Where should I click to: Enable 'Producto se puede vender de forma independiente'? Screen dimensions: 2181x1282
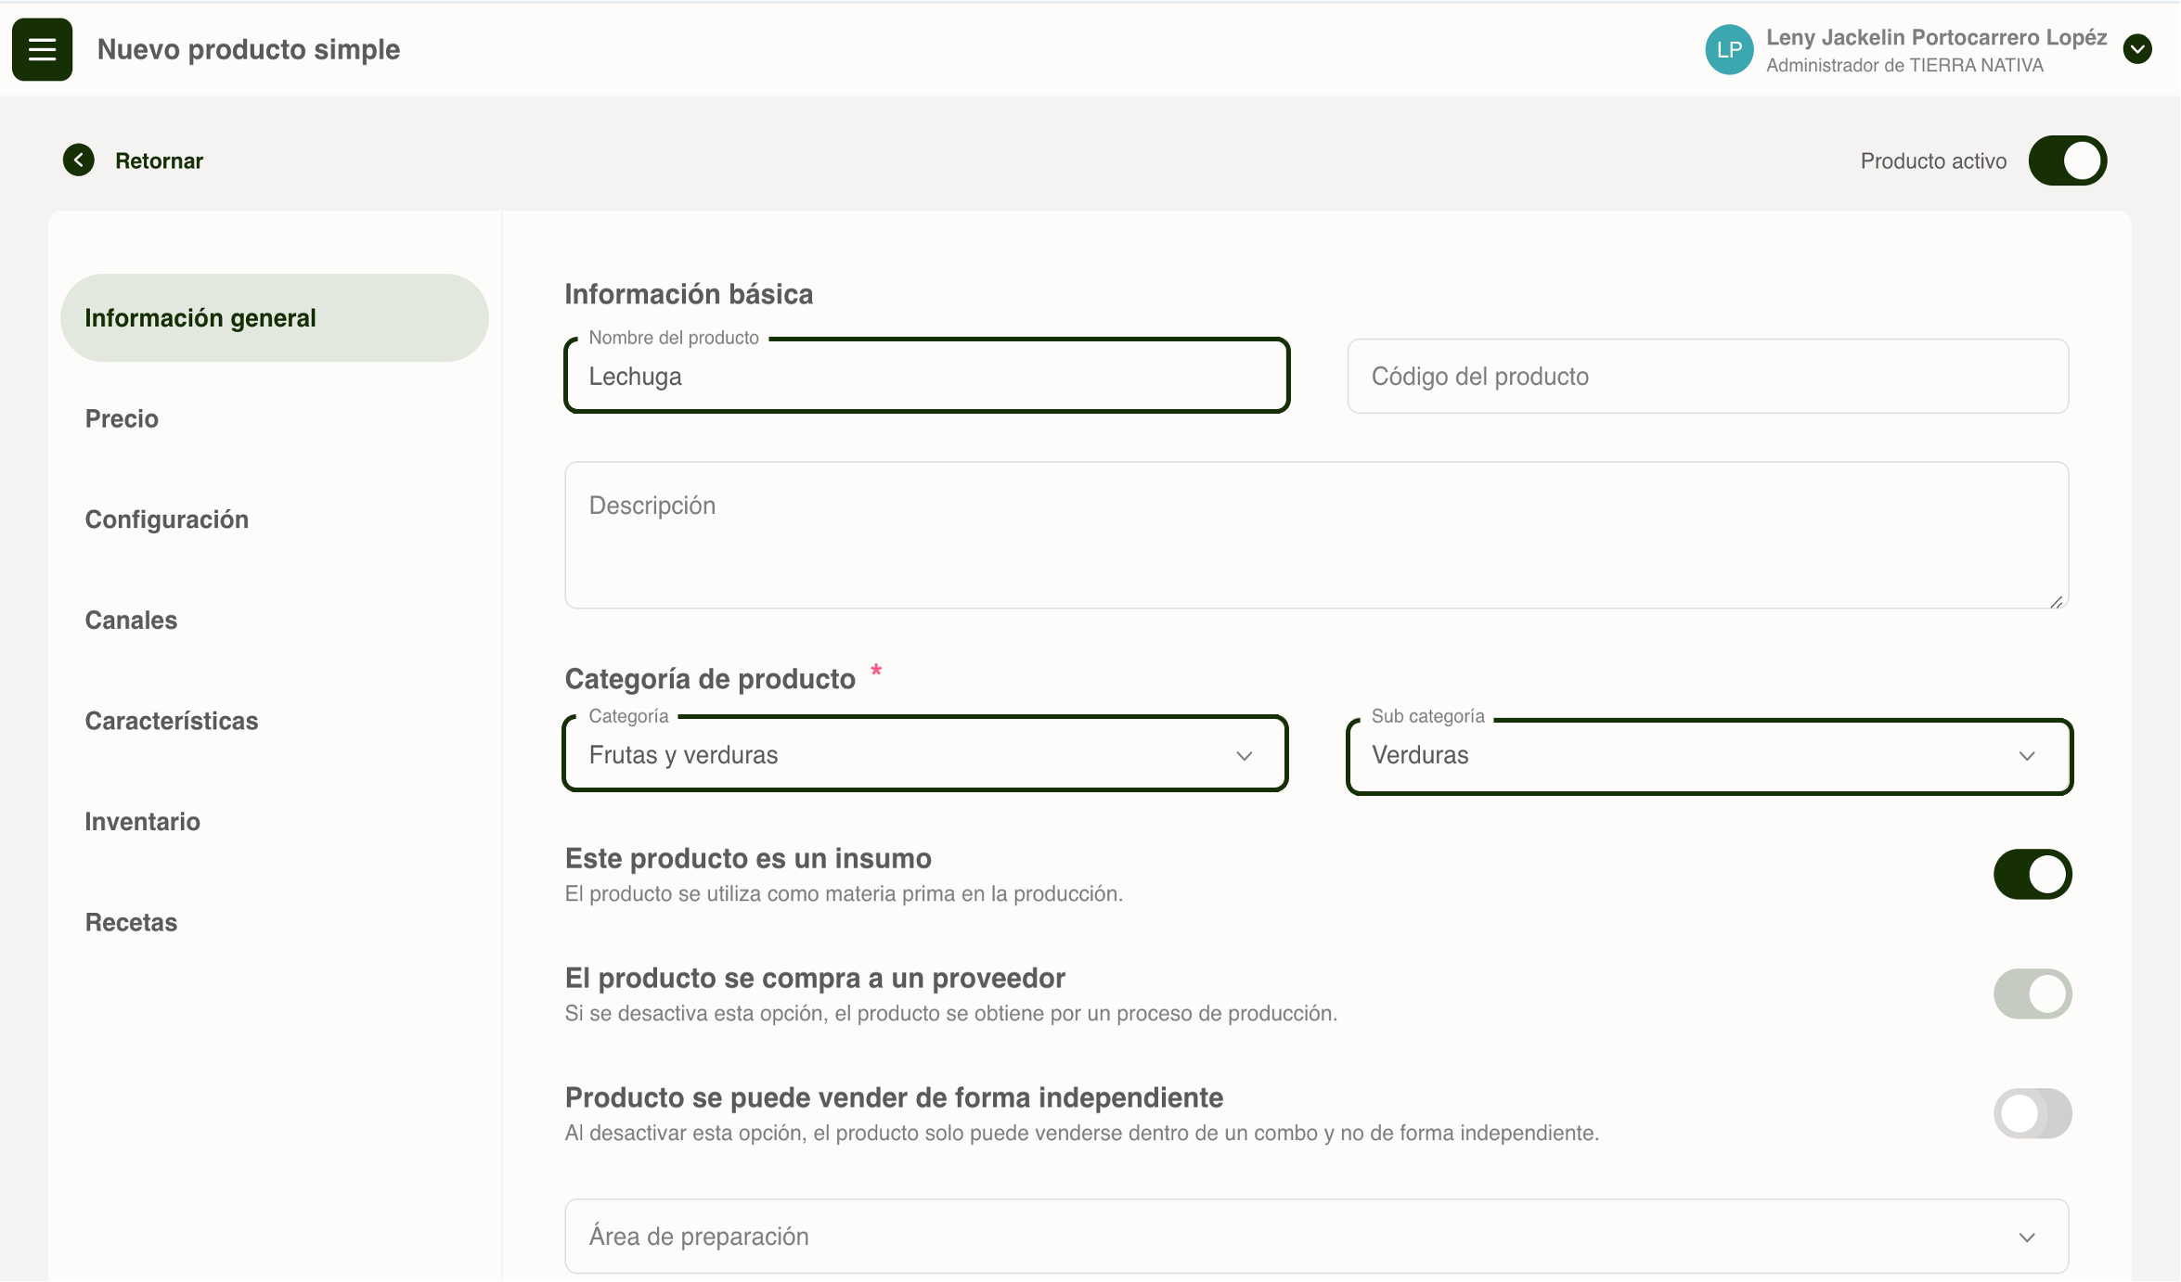pyautogui.click(x=2032, y=1113)
